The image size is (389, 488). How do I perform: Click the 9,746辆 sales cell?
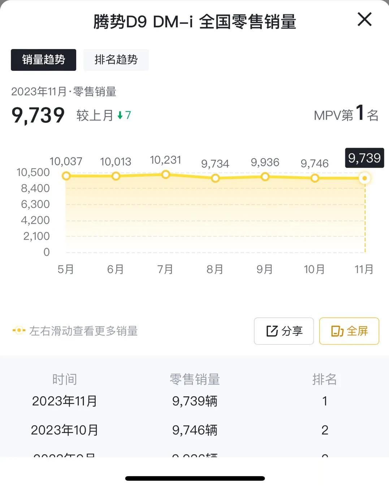coord(195,430)
